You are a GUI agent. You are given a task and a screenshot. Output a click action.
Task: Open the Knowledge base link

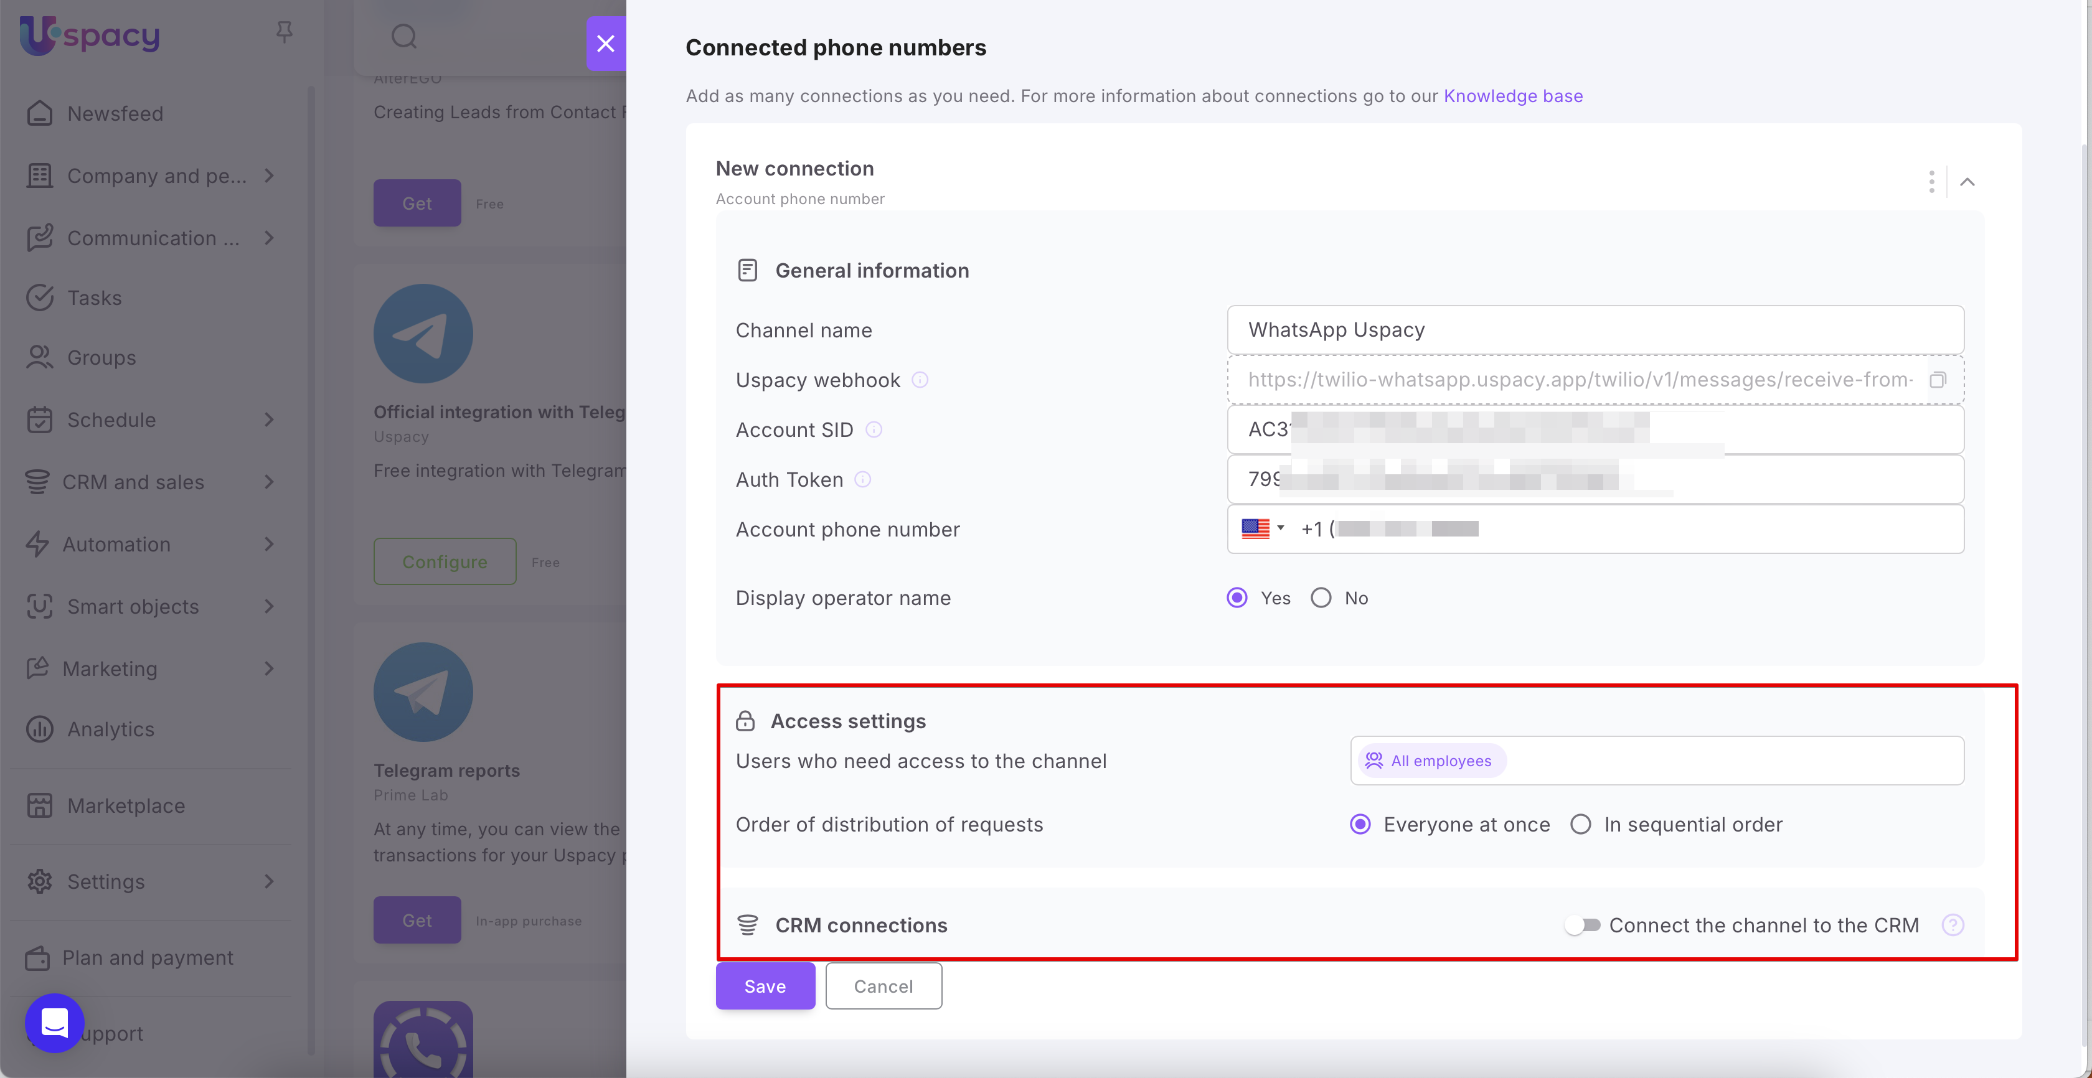[1512, 96]
